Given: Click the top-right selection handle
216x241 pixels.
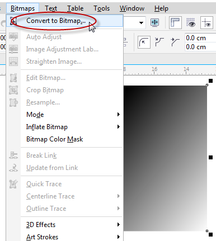Looking at the screenshot, I should click(210, 81).
